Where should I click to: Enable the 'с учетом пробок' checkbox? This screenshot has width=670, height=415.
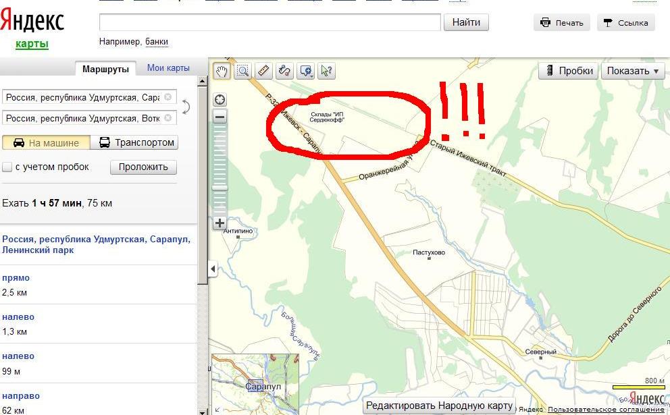7,167
